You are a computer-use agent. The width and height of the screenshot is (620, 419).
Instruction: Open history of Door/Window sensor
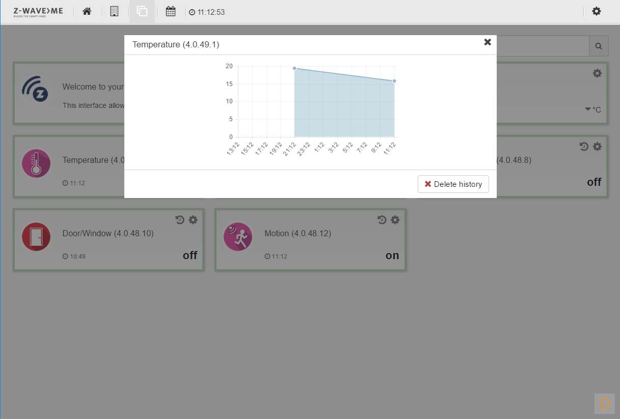tap(180, 220)
